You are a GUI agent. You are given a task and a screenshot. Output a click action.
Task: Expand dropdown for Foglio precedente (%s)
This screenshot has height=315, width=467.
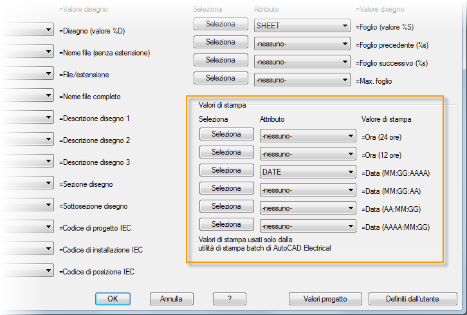[302, 44]
